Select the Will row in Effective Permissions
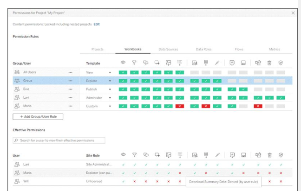Image resolution: width=301 pixels, height=191 pixels. click(x=152, y=181)
